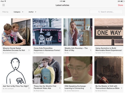Click the chevron on Misereor Social Swipe card

[x=29, y=50]
